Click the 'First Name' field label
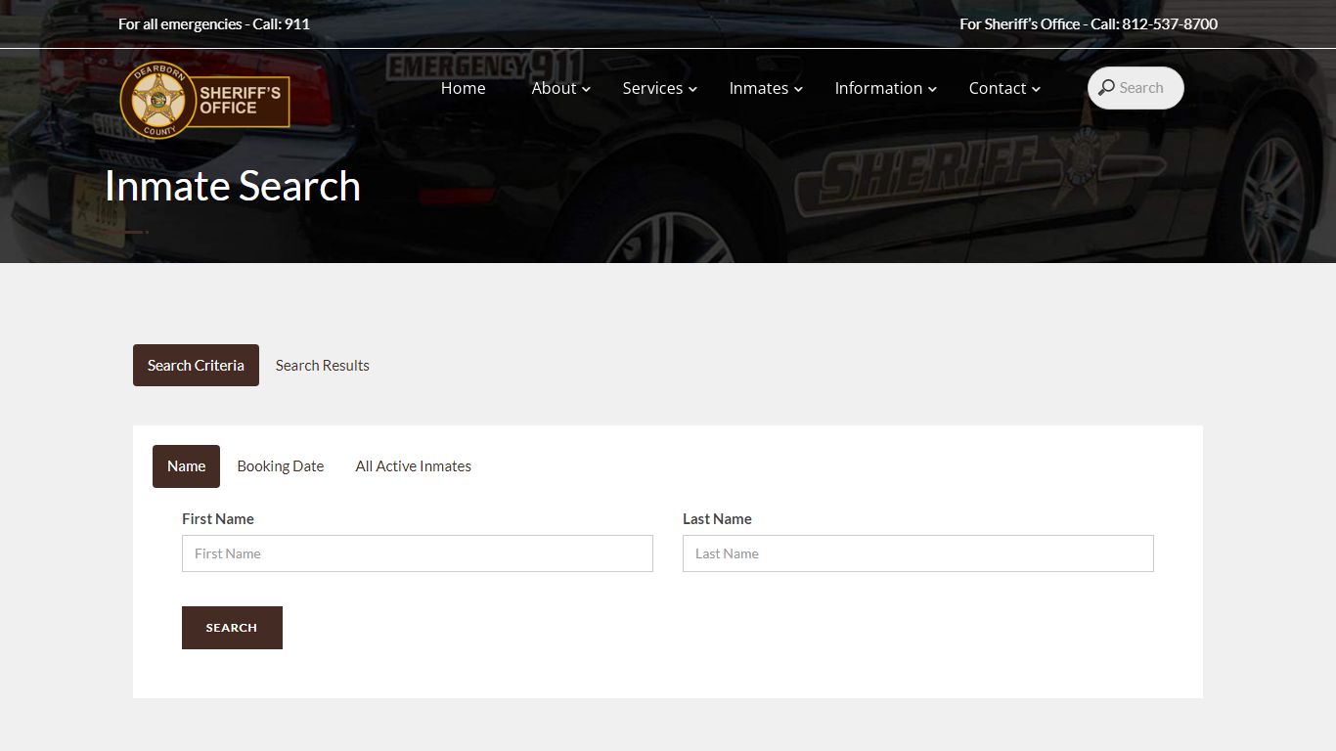The height and width of the screenshot is (751, 1336). pos(218,519)
